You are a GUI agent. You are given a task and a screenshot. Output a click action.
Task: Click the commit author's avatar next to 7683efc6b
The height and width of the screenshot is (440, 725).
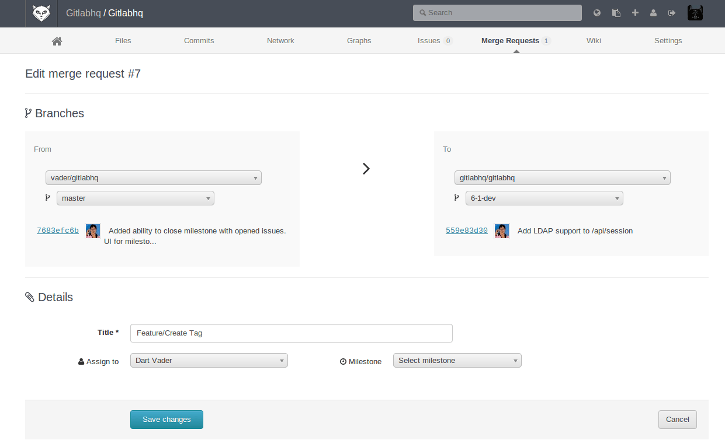pos(92,230)
